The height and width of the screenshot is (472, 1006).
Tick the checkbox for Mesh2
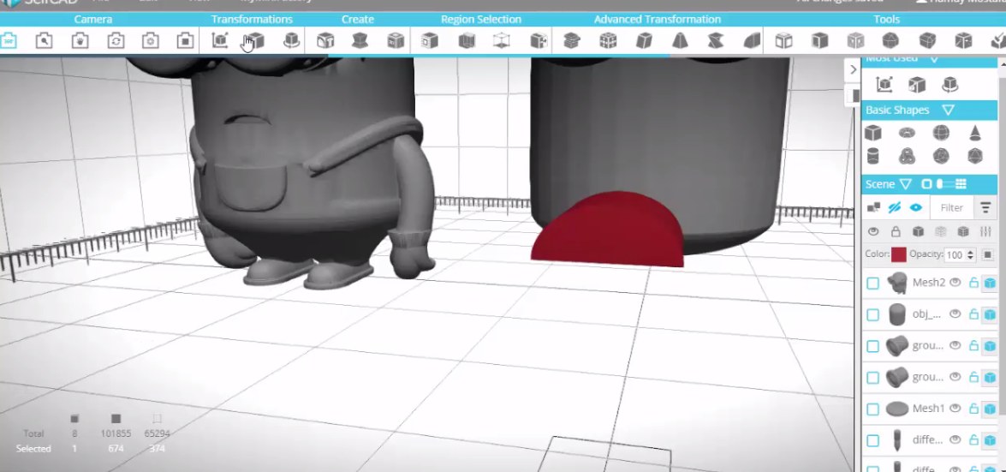point(872,284)
